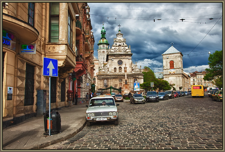Viewport: 225px width, 152px height.
Task: Click the pedestrian standing near the red building
Action: tap(76, 98)
